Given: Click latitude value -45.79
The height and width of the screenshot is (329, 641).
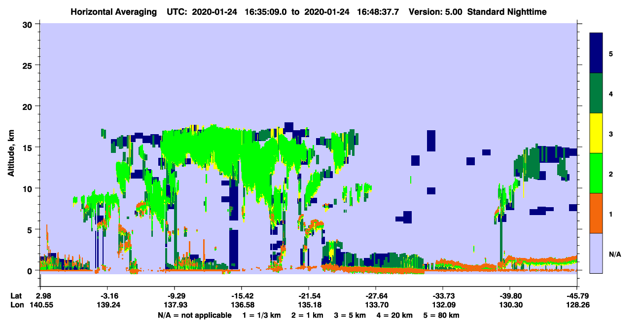Looking at the screenshot, I should 577,296.
